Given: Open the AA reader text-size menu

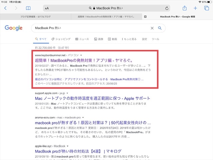Looking at the screenshot, I should (x=47, y=8).
